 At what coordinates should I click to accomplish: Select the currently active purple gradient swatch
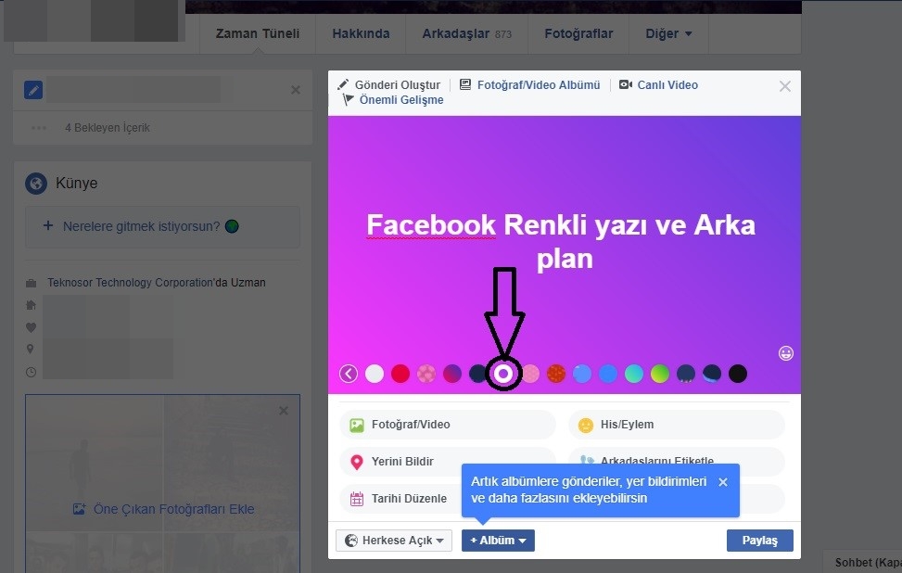(x=503, y=374)
